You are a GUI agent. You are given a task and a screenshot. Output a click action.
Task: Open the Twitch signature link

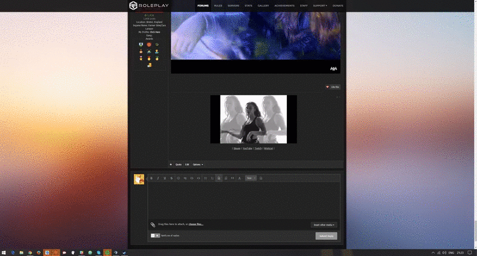pyautogui.click(x=258, y=148)
